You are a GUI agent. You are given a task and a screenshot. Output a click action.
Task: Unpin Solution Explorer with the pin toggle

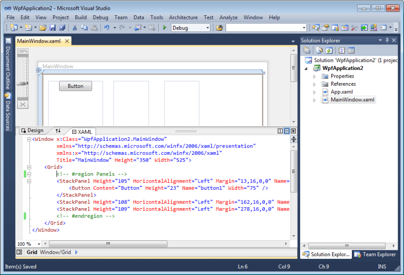(387, 40)
